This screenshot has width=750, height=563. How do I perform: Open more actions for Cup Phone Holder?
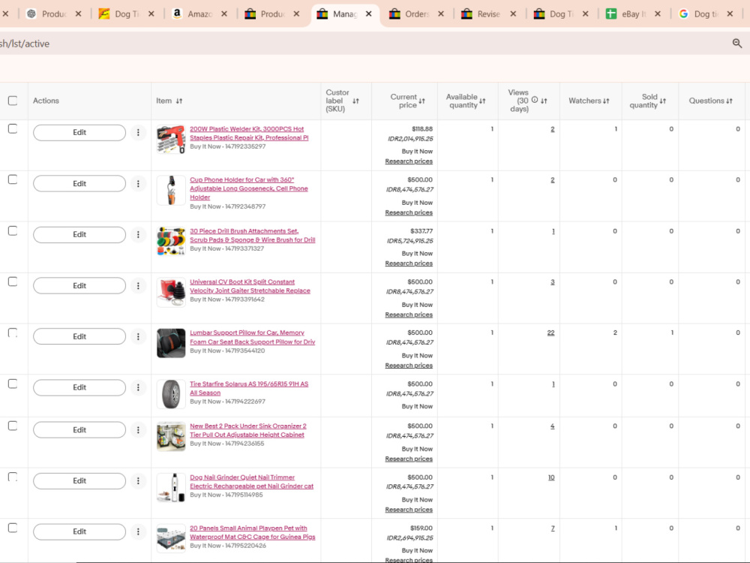pyautogui.click(x=138, y=183)
